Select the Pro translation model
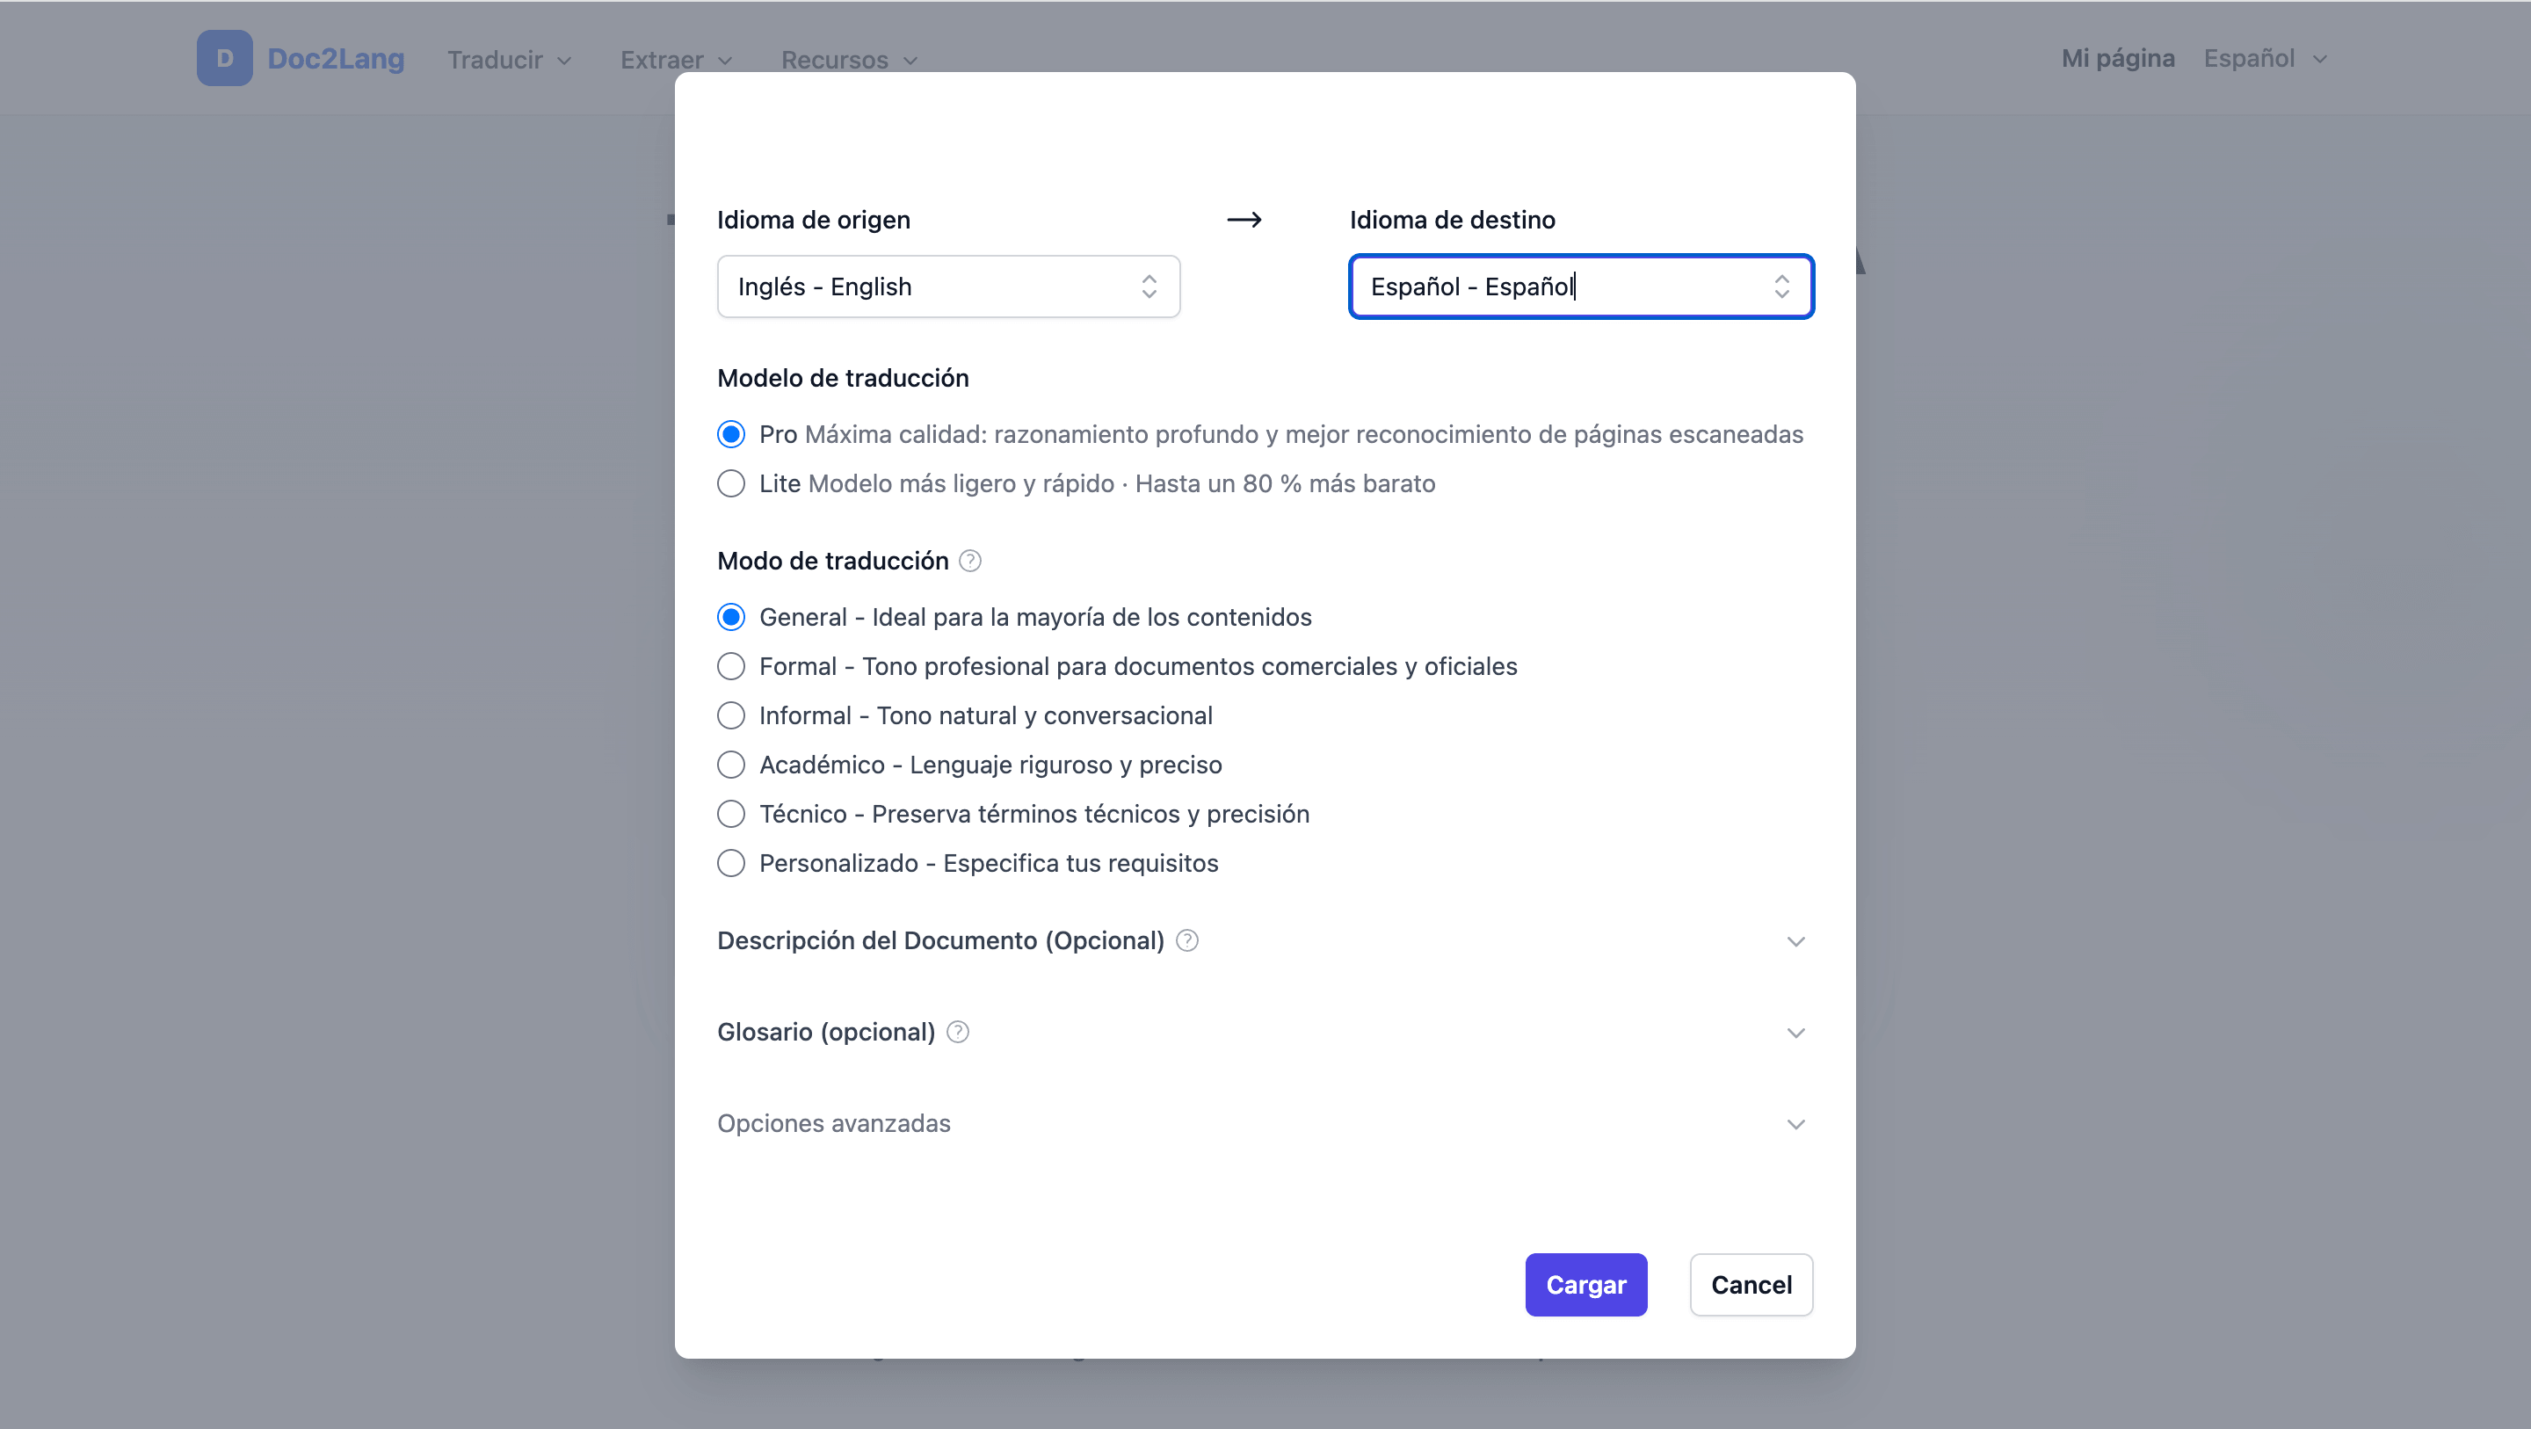Image resolution: width=2531 pixels, height=1429 pixels. tap(731, 434)
